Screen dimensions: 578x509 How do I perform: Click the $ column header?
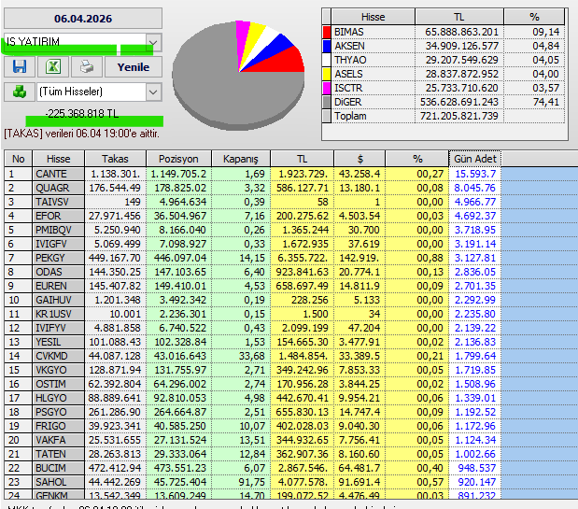tap(359, 159)
